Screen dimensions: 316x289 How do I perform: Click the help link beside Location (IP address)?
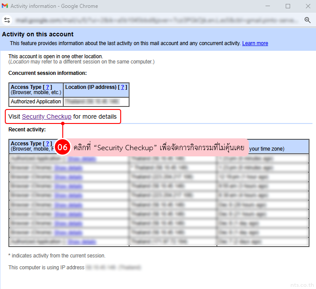[122, 87]
